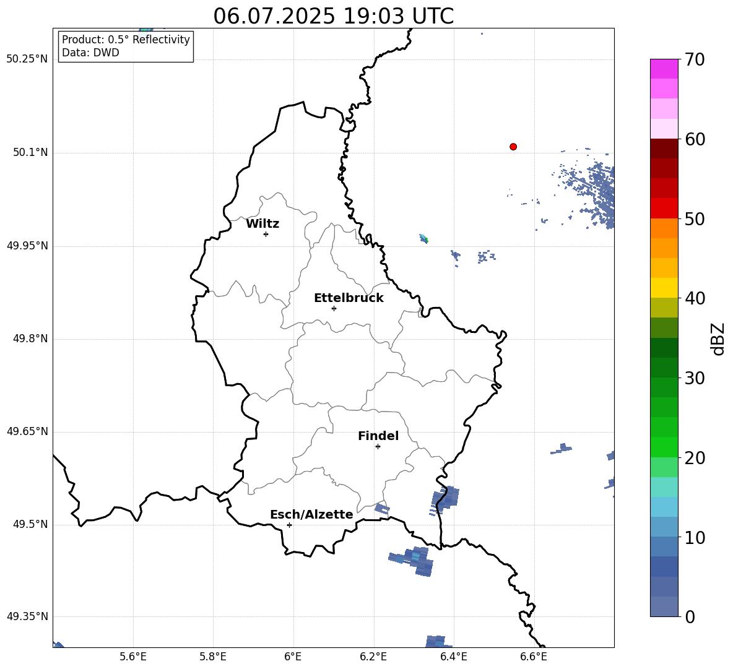Viewport: 733px width, 669px height.
Task: Click the Ettelbruck city label
Action: point(349,298)
